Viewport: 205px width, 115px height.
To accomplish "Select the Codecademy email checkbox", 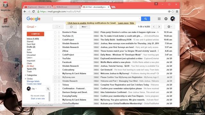I will [55, 70].
